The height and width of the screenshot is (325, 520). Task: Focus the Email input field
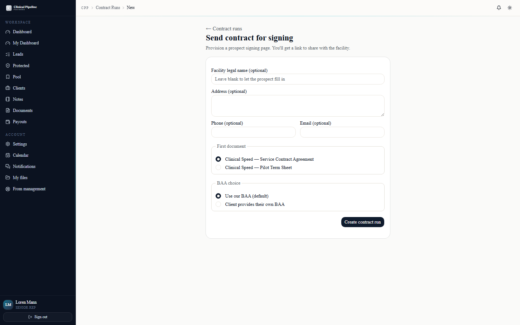point(342,132)
